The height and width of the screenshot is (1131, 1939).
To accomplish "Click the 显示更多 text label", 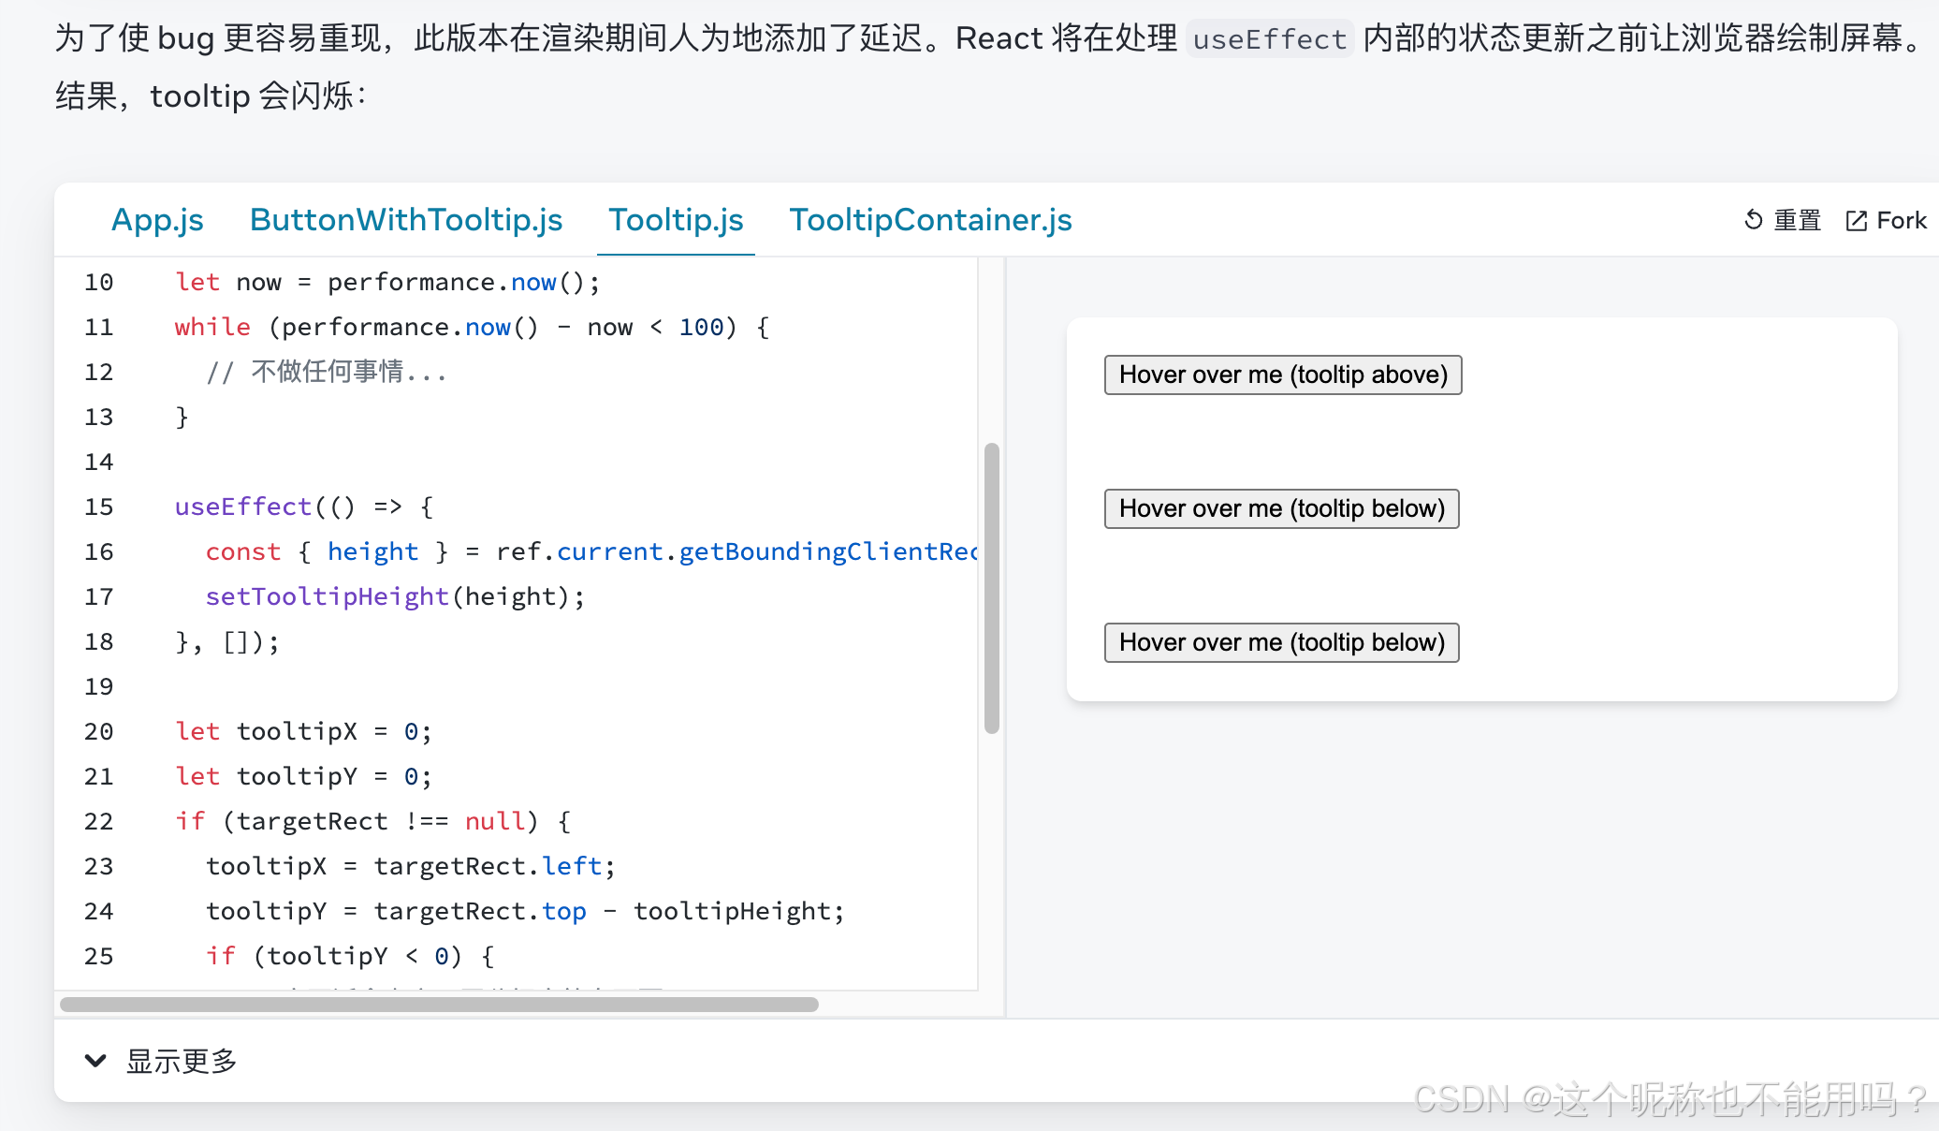I will (182, 1061).
